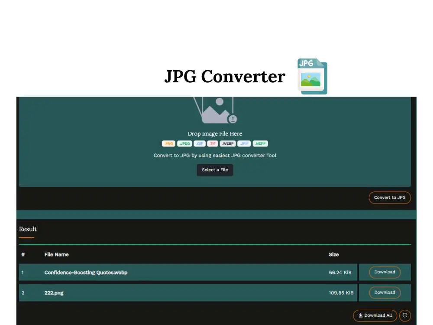Click the .GIF format badge
The width and height of the screenshot is (433, 325).
[200, 143]
